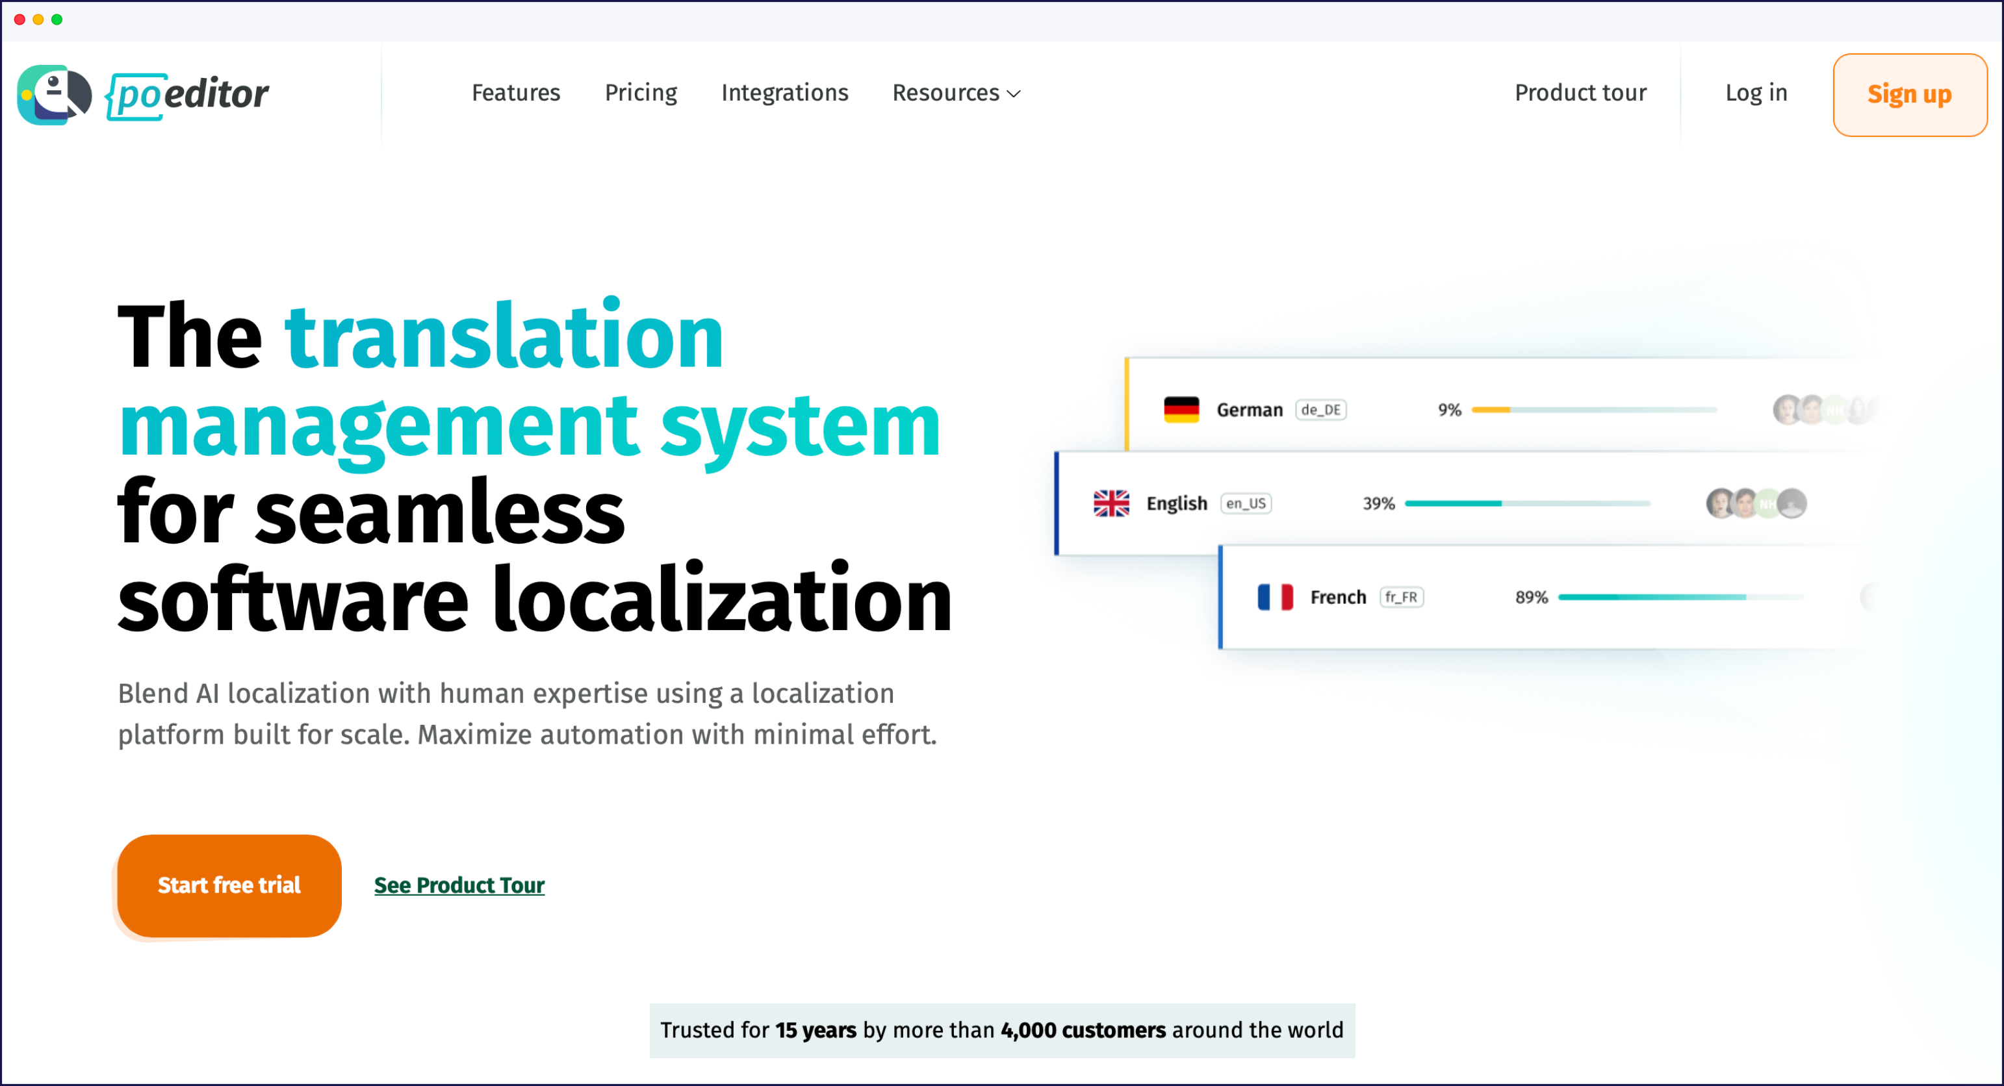Click the poeditor wordmark logo
Viewport: 2004px width, 1086px height.
point(188,95)
